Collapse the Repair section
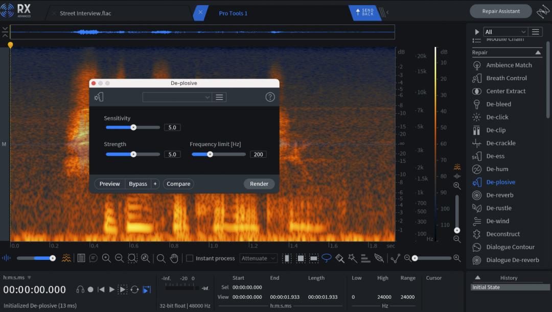This screenshot has height=312, width=552. coord(538,53)
